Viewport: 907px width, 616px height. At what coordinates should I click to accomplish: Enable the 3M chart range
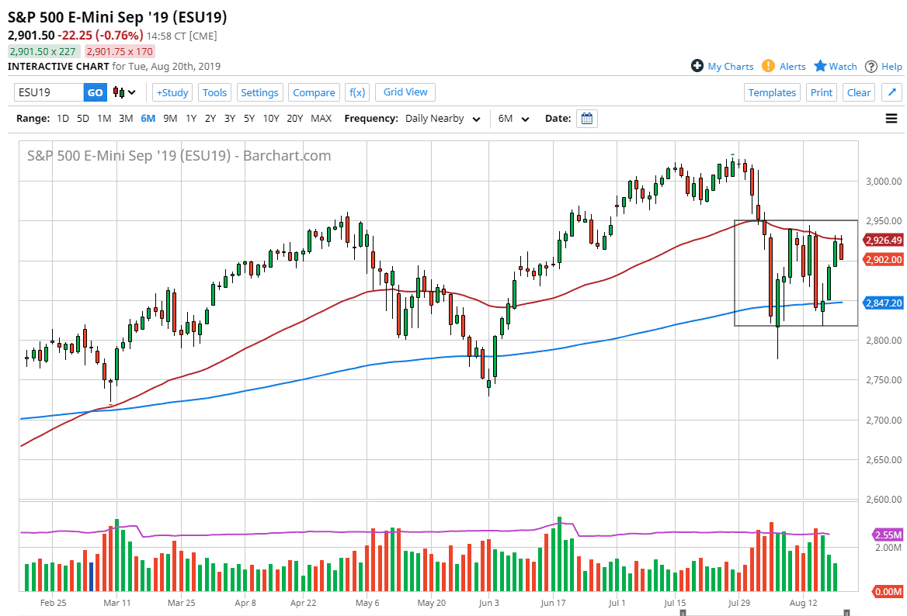tap(126, 118)
